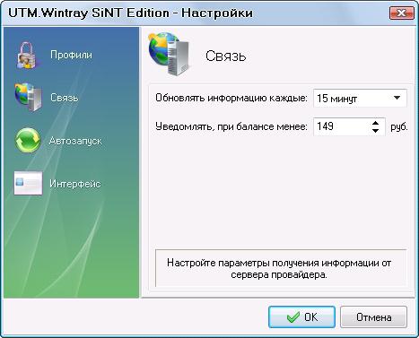
Task: Decrease the balance threshold with down arrow
Action: point(375,131)
